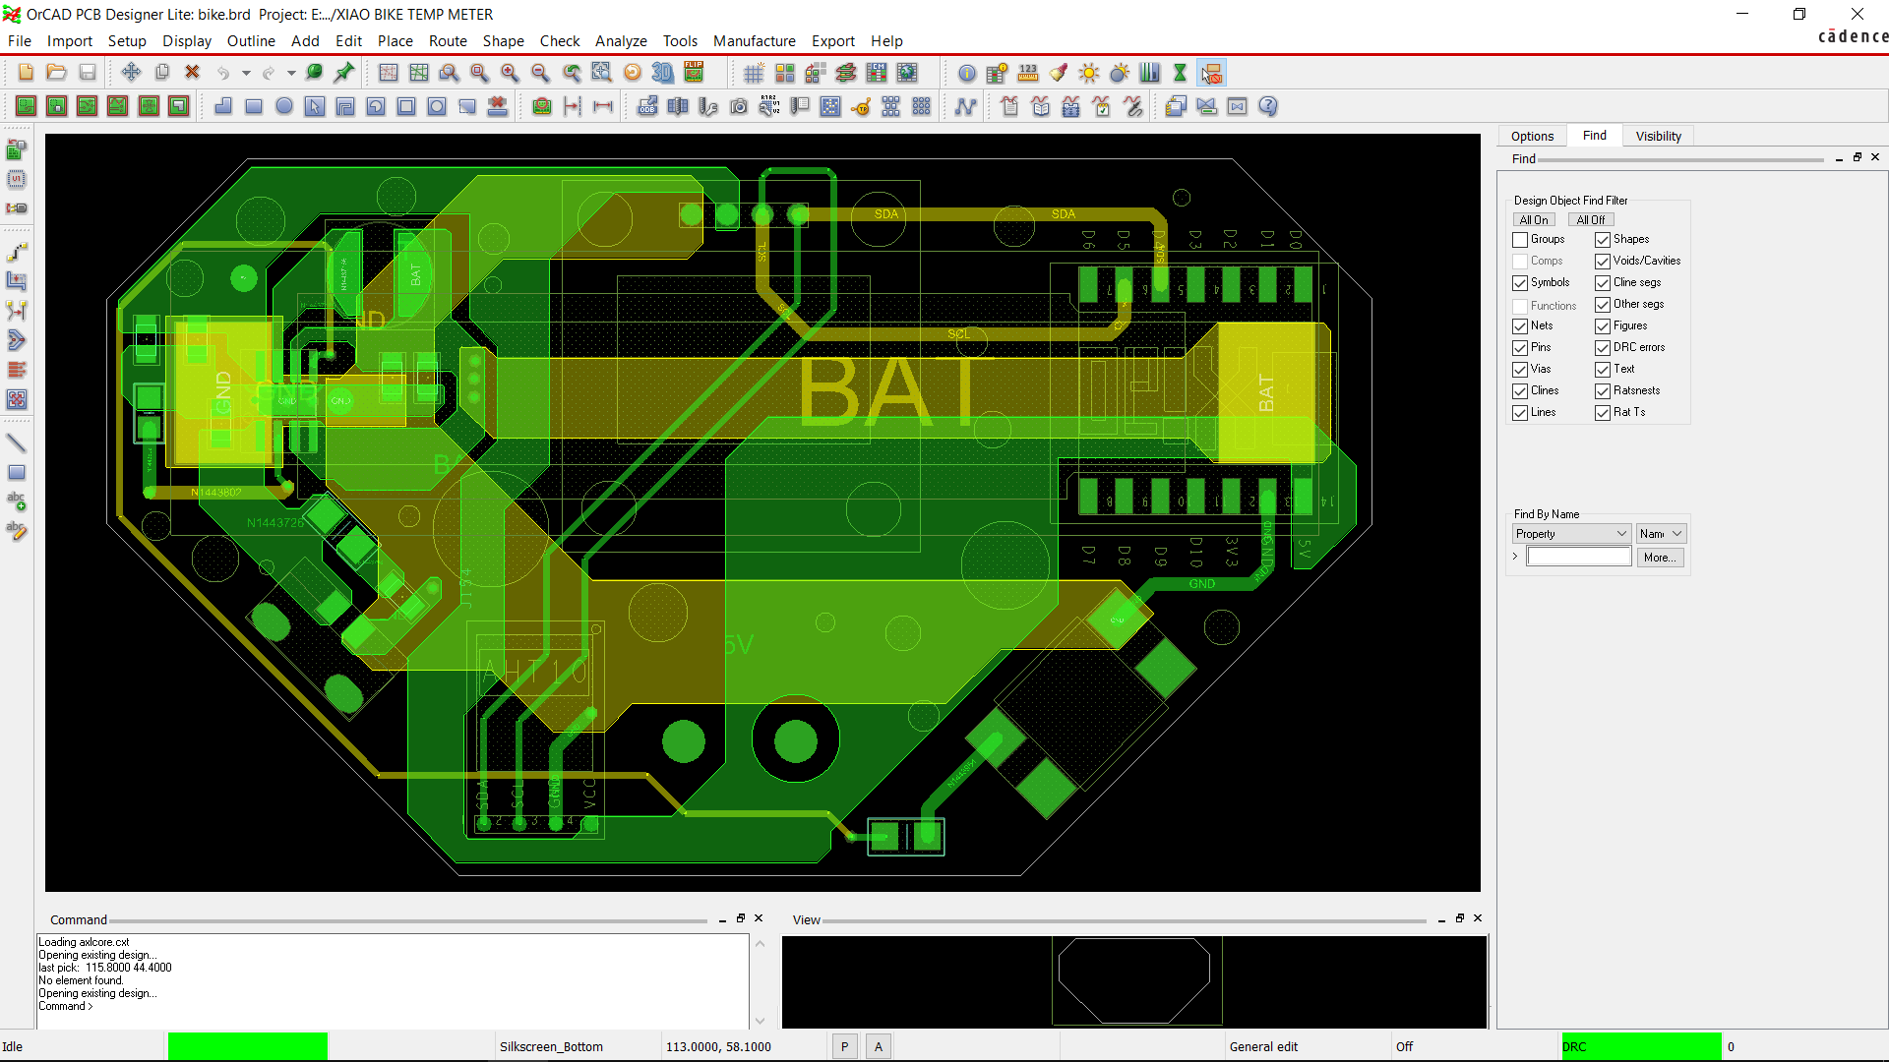
Task: Select the Move tool with four arrows
Action: [131, 72]
